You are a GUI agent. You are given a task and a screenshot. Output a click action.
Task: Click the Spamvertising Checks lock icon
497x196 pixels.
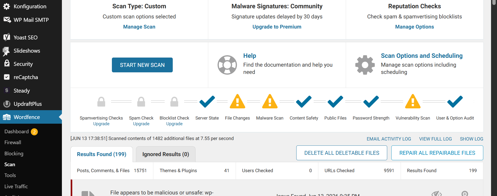click(x=101, y=102)
